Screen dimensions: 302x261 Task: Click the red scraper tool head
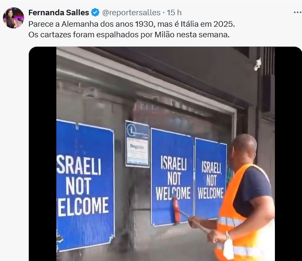(x=176, y=211)
